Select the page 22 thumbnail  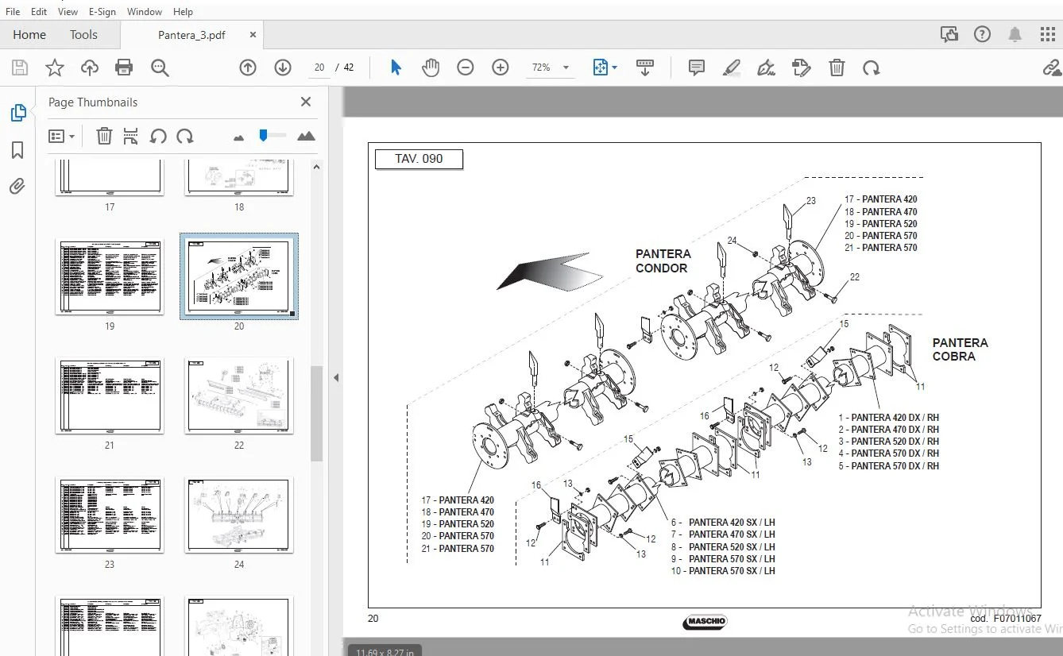coord(239,396)
